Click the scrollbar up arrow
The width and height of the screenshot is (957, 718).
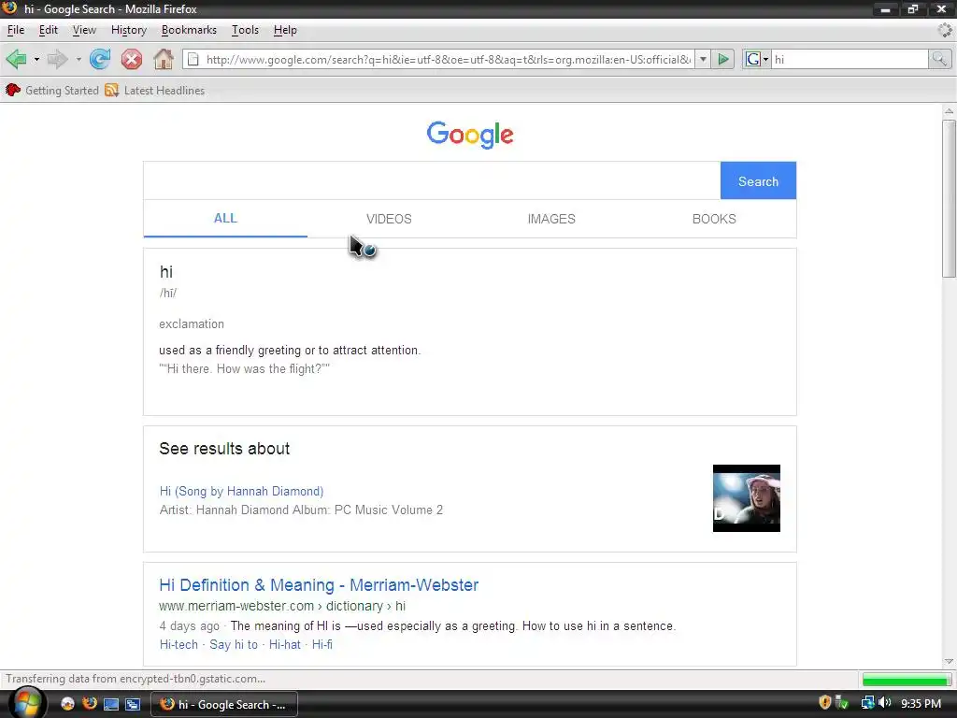coord(949,111)
